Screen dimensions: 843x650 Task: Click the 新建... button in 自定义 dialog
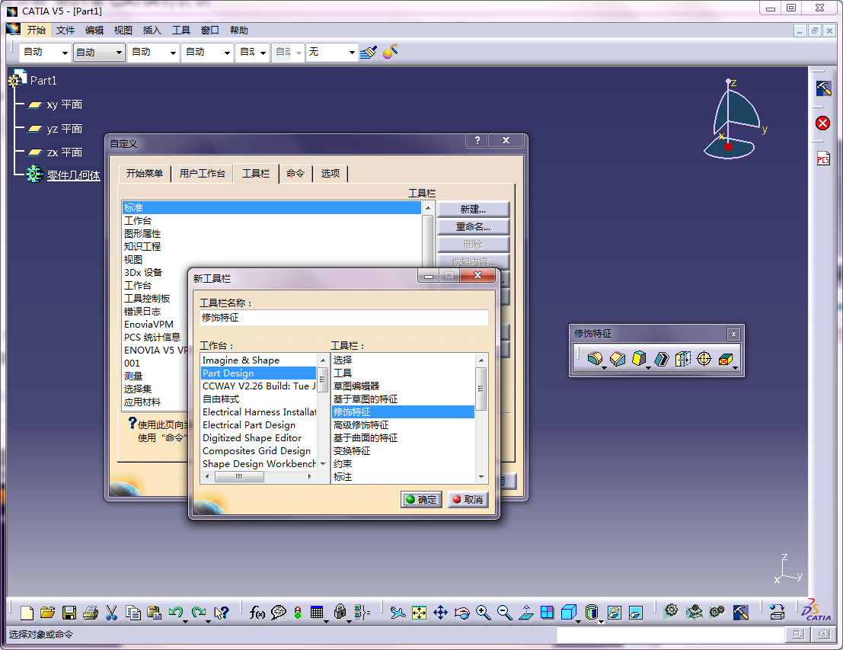[473, 209]
